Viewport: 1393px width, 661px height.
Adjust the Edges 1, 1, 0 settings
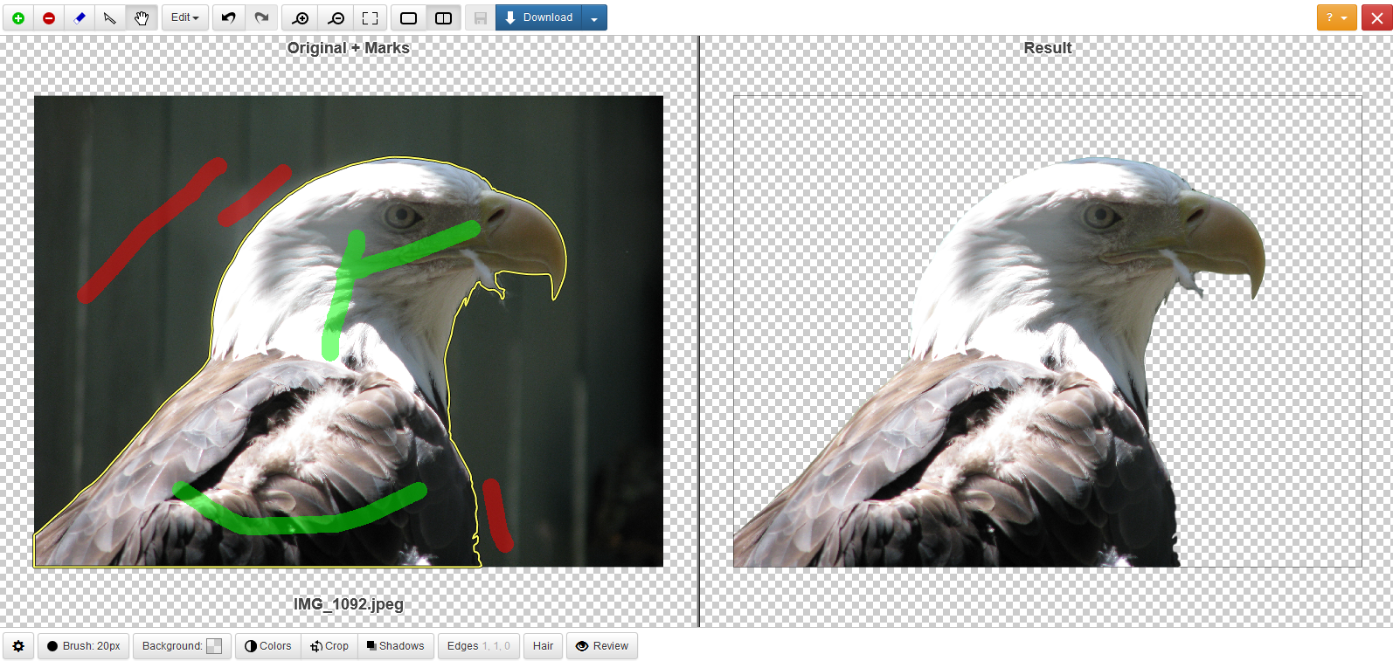click(479, 646)
